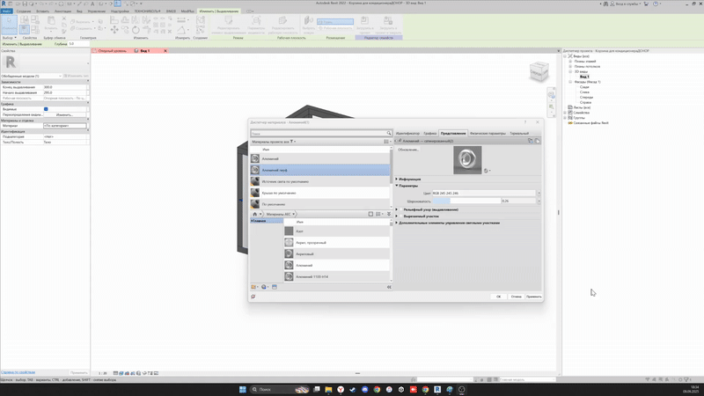Open the preview scene options dropdown under the thumbnail

[488, 171]
